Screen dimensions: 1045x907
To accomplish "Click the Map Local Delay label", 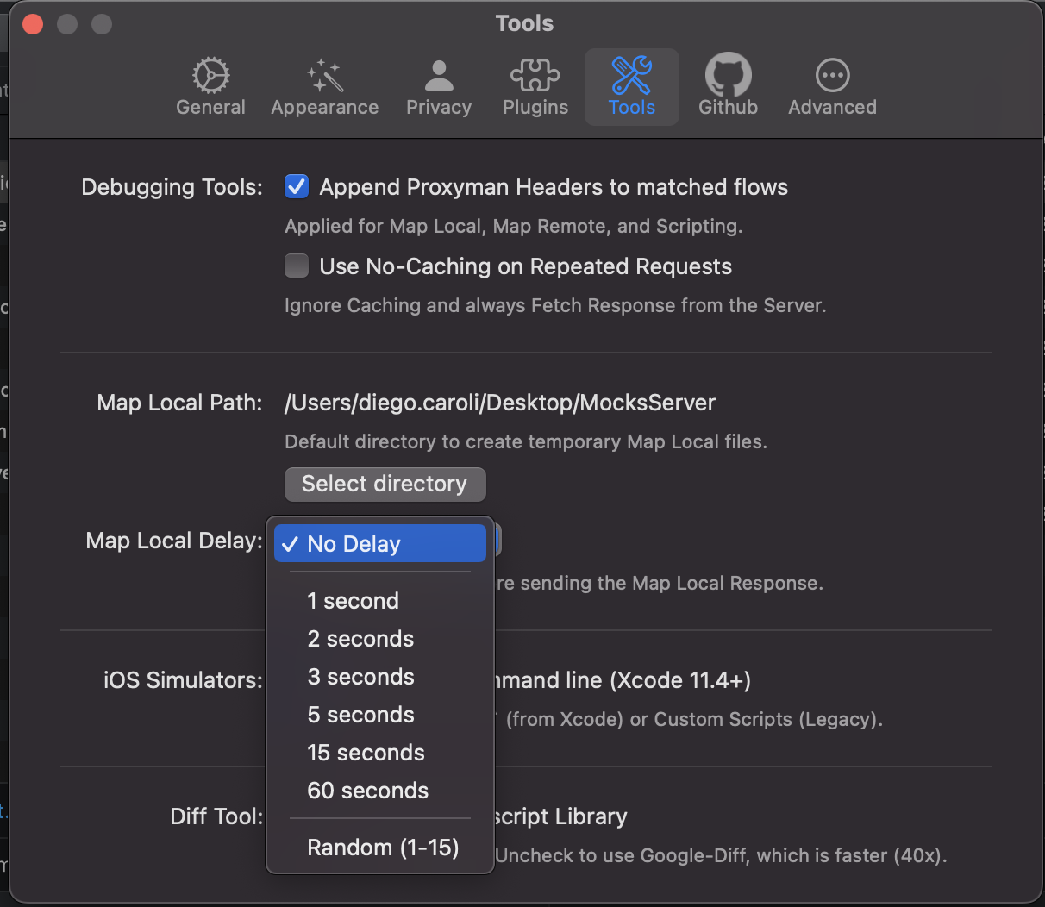I will pyautogui.click(x=174, y=541).
